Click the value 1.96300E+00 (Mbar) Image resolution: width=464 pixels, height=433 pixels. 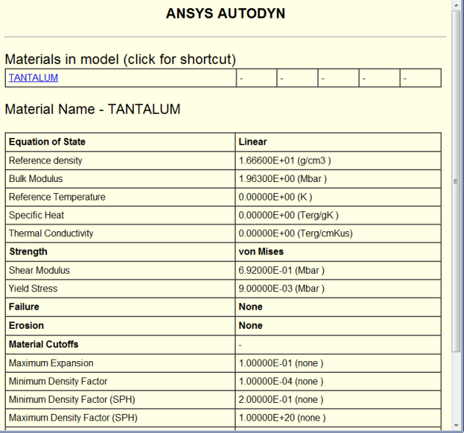pyautogui.click(x=283, y=179)
